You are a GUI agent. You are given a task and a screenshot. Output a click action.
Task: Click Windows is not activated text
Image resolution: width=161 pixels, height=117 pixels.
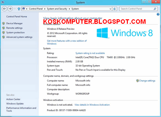[60, 105]
